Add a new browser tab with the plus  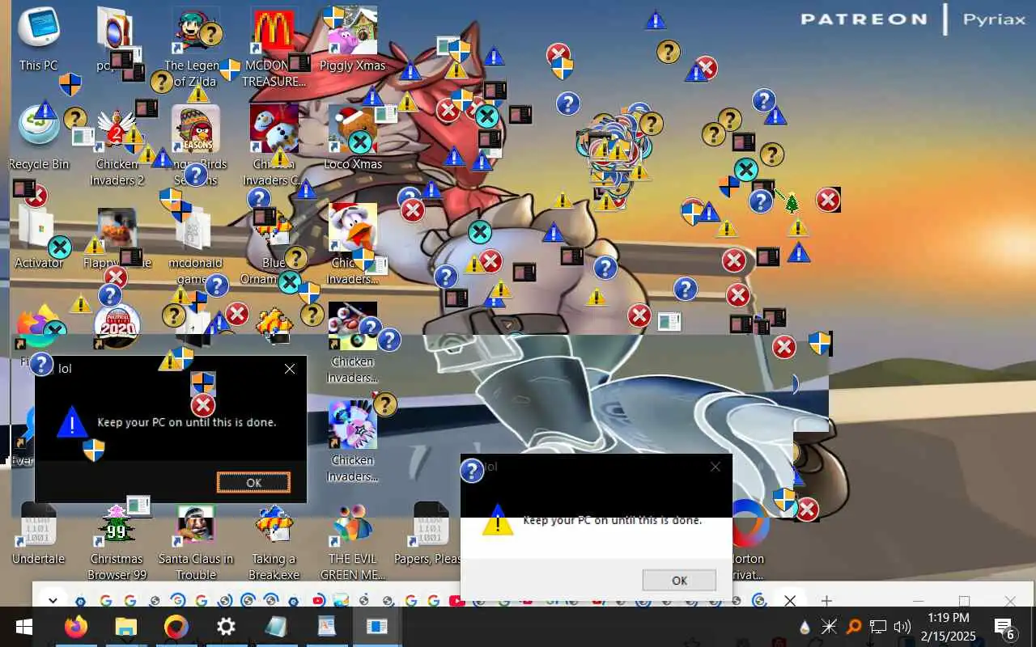(x=826, y=600)
